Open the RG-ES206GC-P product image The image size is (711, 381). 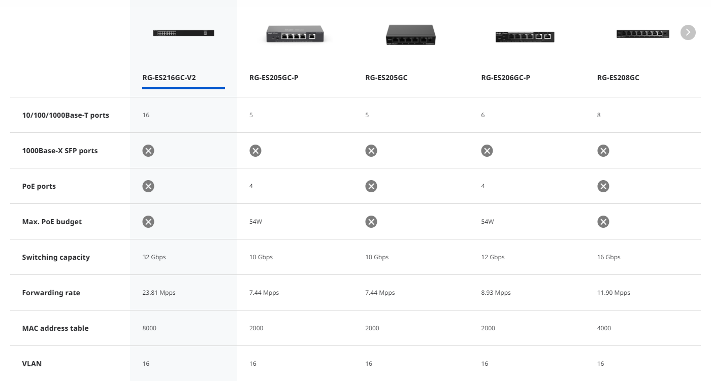point(525,37)
